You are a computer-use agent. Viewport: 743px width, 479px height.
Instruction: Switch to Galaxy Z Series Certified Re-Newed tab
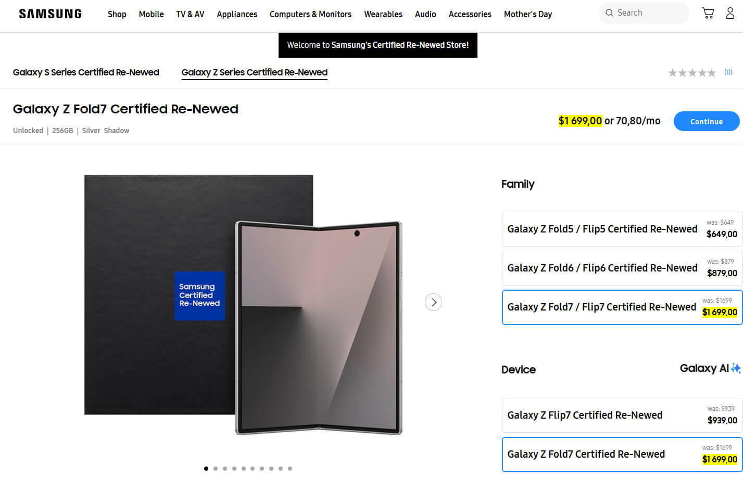[x=254, y=73]
